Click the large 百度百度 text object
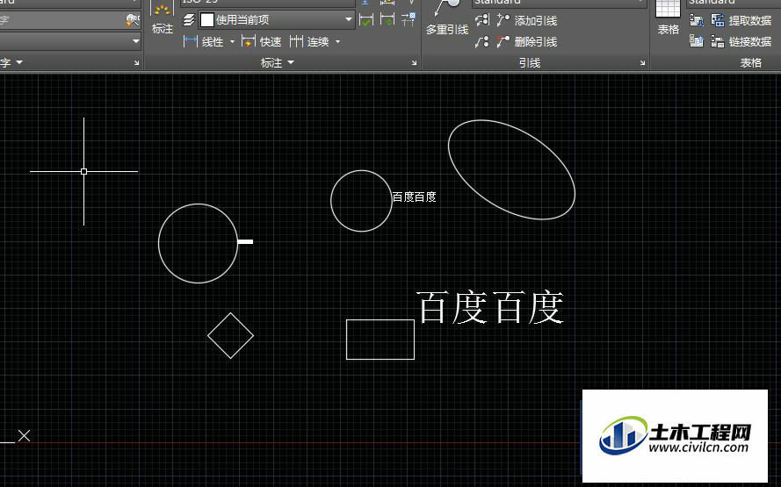The image size is (781, 487). (x=490, y=307)
